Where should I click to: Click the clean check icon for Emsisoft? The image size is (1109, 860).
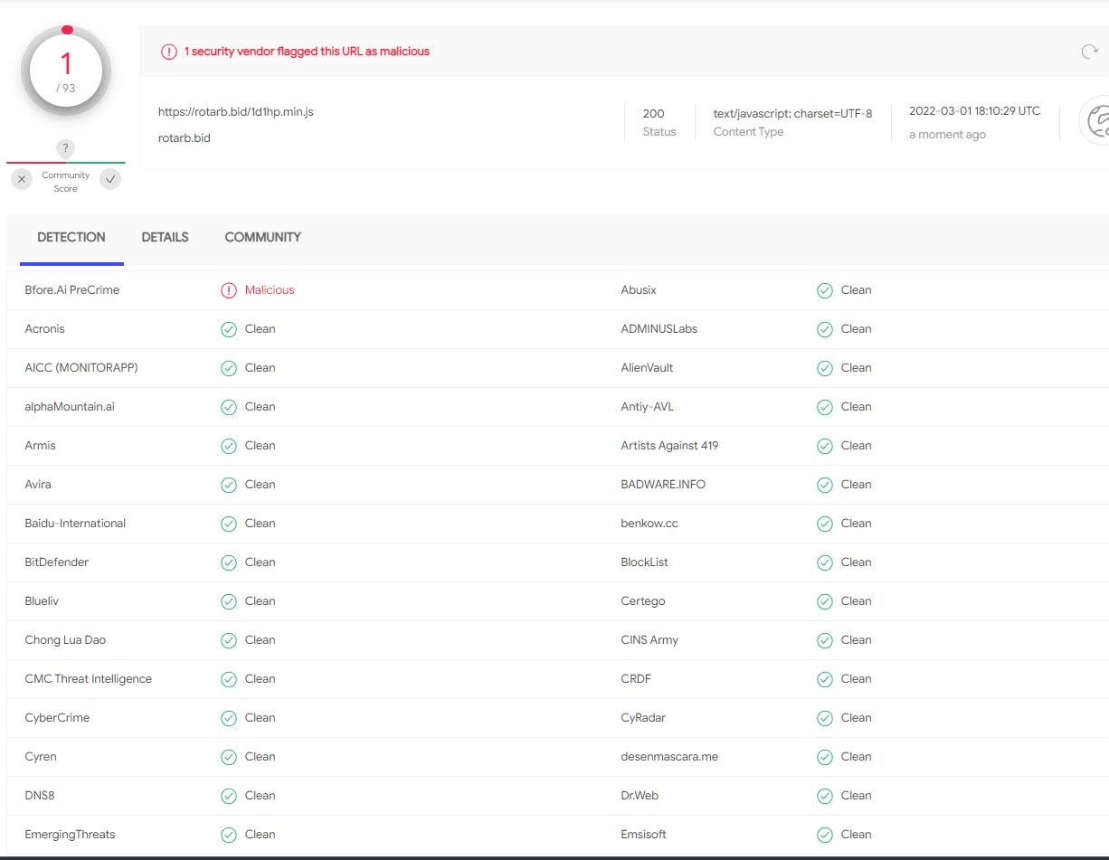click(825, 835)
